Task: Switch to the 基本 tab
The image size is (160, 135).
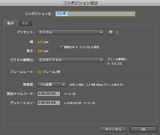Action: point(11,23)
